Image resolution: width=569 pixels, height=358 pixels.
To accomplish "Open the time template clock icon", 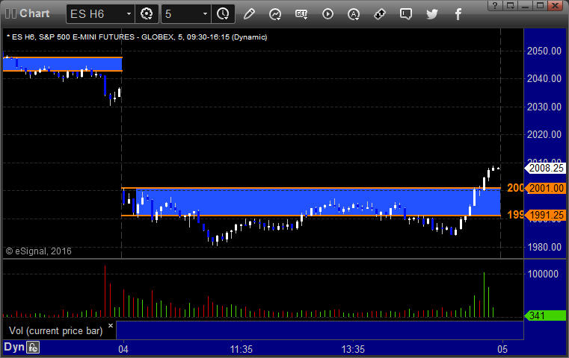I will 223,13.
